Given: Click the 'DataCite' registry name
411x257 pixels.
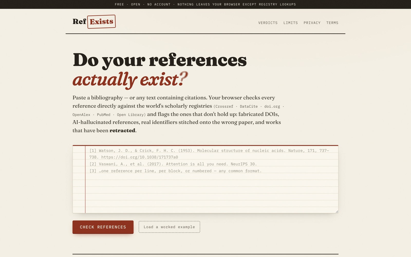Looking at the screenshot, I should [249, 106].
